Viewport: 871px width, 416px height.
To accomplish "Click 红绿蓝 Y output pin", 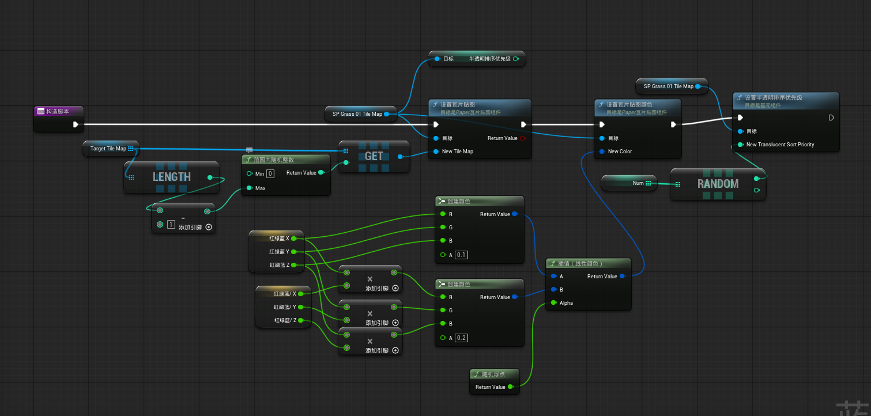I will point(294,252).
